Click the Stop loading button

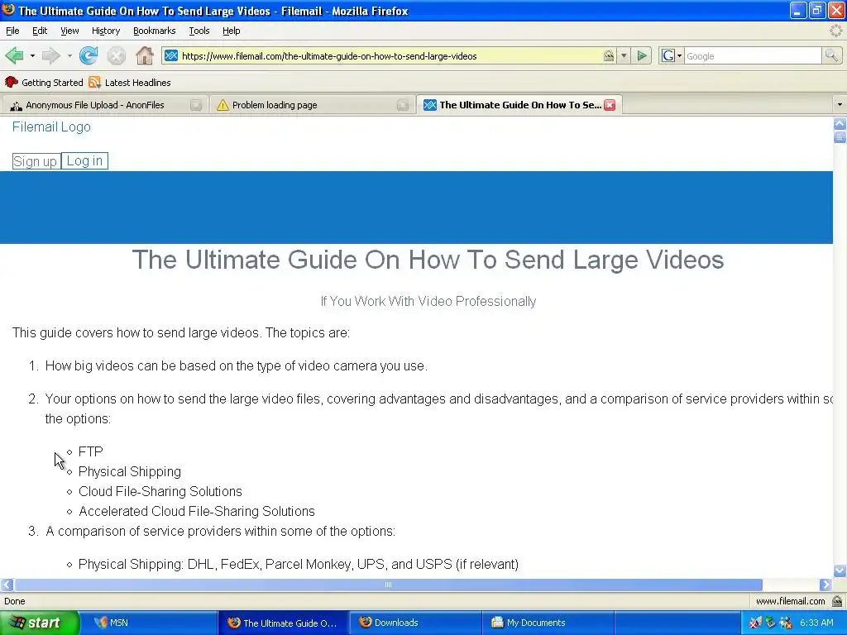click(116, 55)
